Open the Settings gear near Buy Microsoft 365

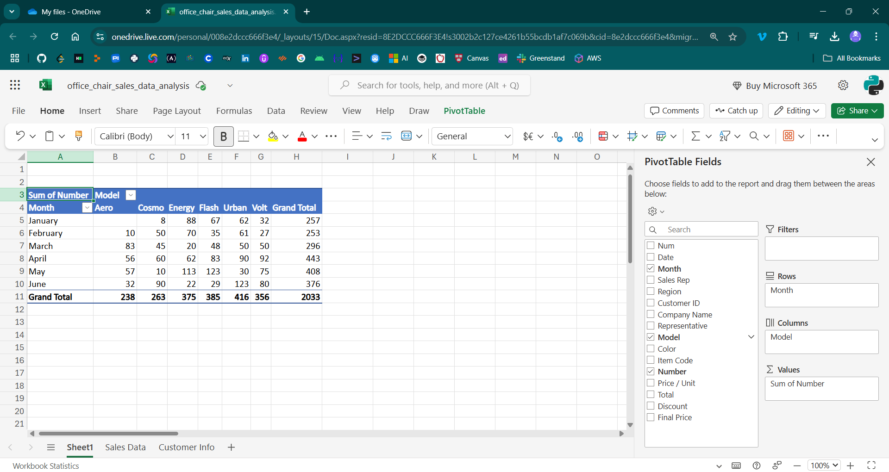pyautogui.click(x=843, y=86)
